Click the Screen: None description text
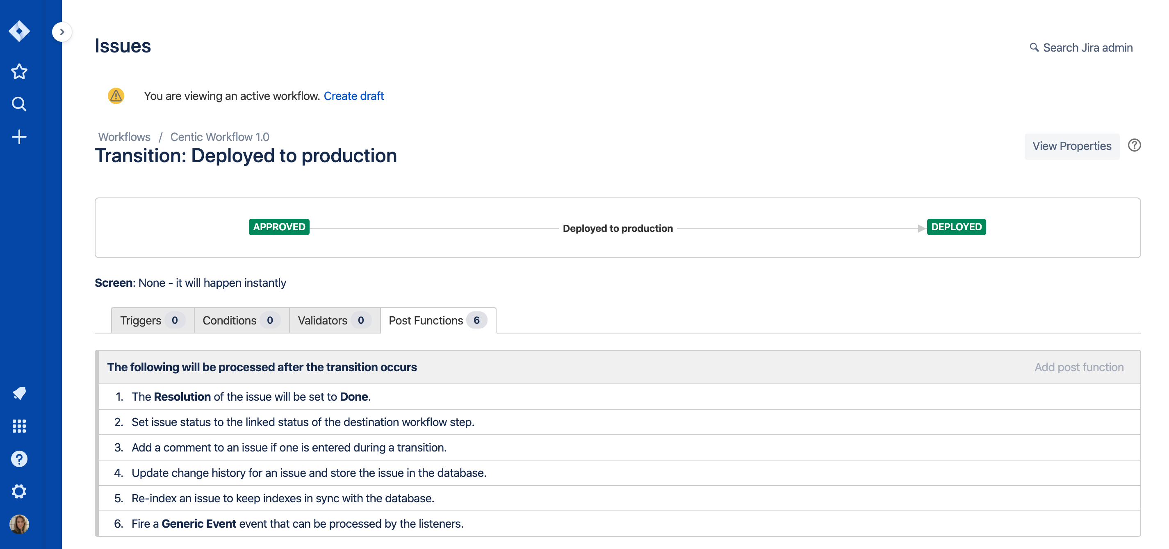 coord(190,283)
